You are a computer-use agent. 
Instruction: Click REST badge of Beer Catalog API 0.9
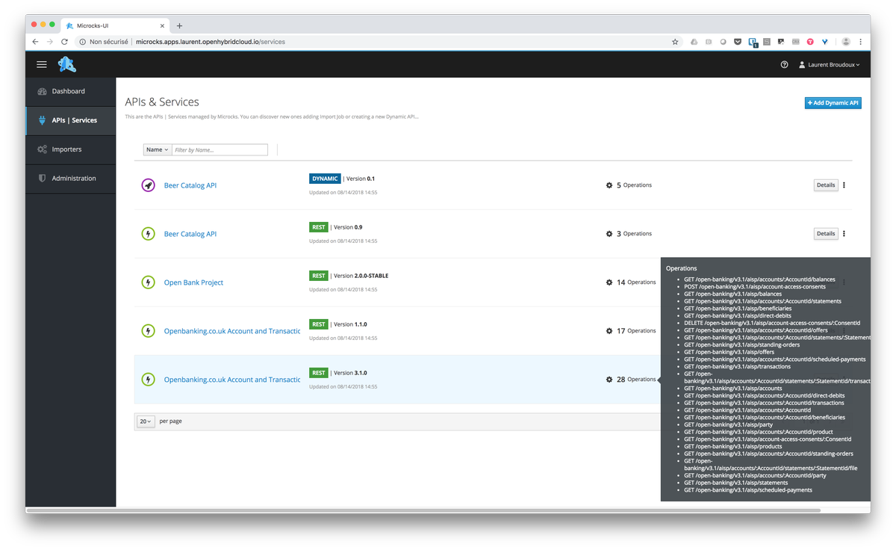coord(319,227)
